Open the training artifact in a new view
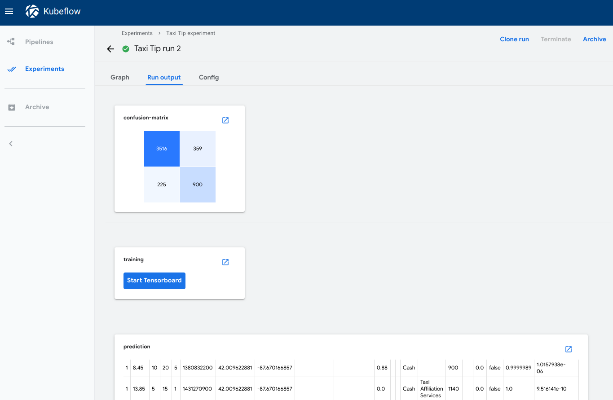The height and width of the screenshot is (400, 613). 225,262
